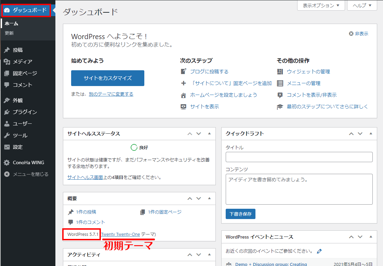383x266 pixels.
Task: Move 概要 panel up
Action: pos(190,198)
